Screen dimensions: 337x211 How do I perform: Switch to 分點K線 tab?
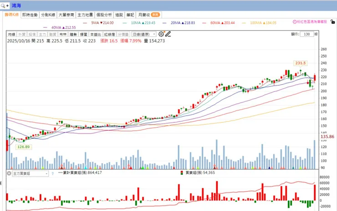[x=48, y=15]
